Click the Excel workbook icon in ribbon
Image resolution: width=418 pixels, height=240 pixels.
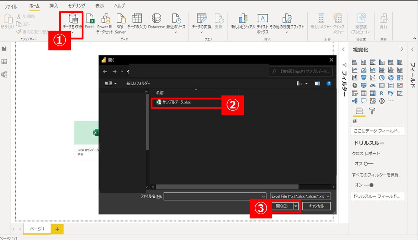(x=89, y=20)
